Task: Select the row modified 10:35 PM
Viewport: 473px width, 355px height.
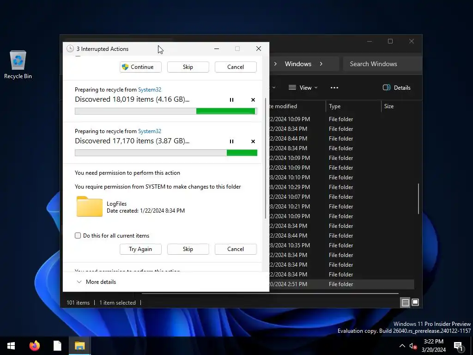Action: coord(341,245)
